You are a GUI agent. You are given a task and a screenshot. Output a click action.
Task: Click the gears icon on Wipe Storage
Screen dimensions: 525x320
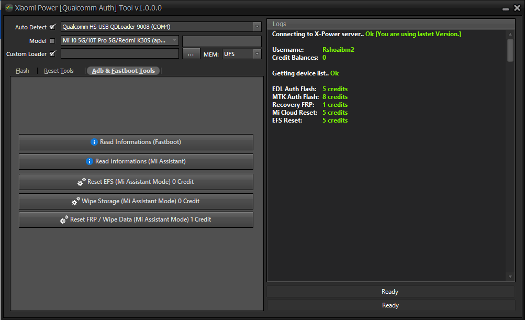(76, 201)
